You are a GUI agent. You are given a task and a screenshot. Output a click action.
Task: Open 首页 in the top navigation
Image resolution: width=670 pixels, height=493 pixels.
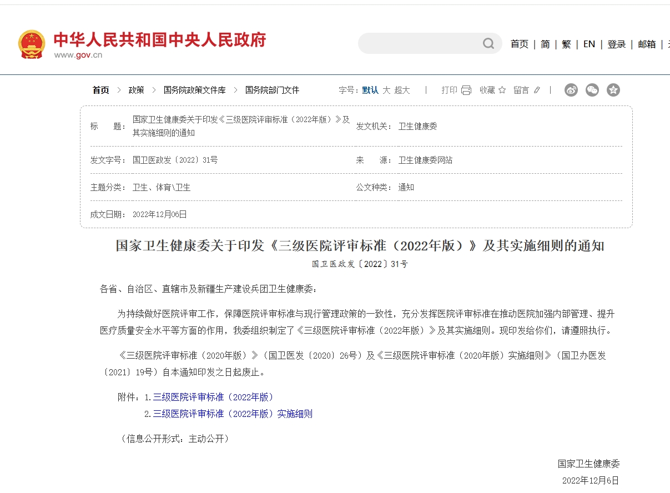coord(519,44)
